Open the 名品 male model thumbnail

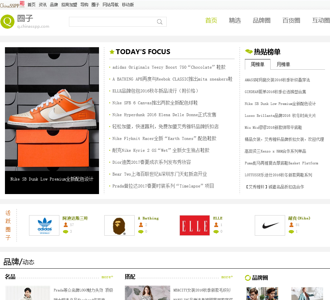(28, 293)
